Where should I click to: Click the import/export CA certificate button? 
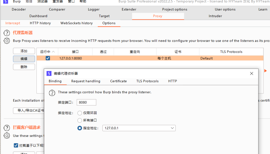pos(28,110)
